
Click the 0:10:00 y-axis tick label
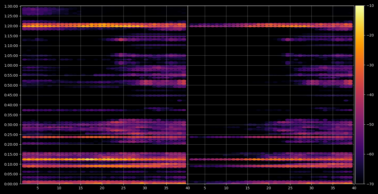tap(11, 164)
